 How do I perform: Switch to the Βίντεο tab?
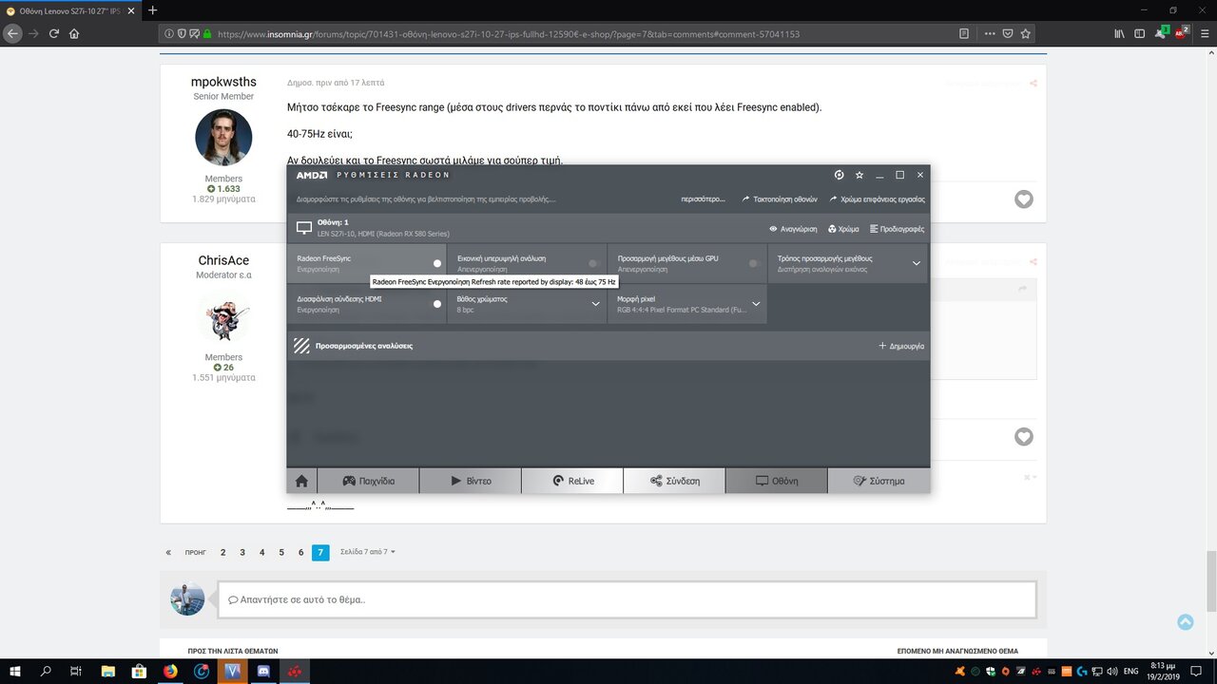tap(471, 481)
